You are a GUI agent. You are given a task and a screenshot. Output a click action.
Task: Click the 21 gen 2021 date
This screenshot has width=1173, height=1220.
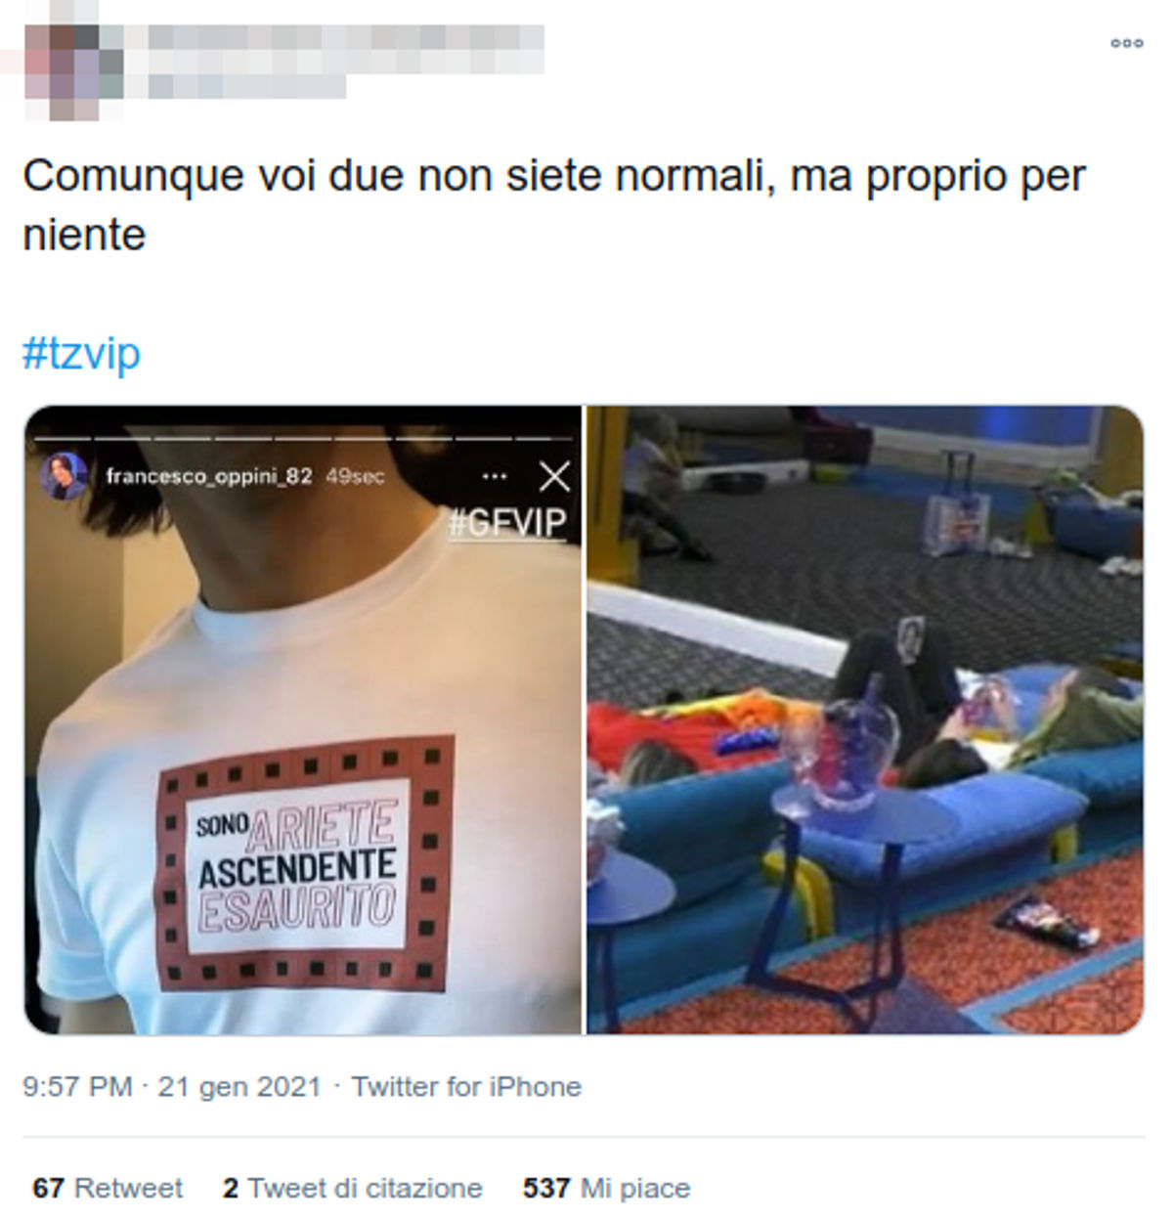click(239, 1086)
